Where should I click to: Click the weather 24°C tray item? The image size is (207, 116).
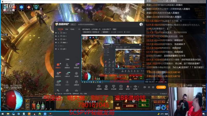(163, 114)
